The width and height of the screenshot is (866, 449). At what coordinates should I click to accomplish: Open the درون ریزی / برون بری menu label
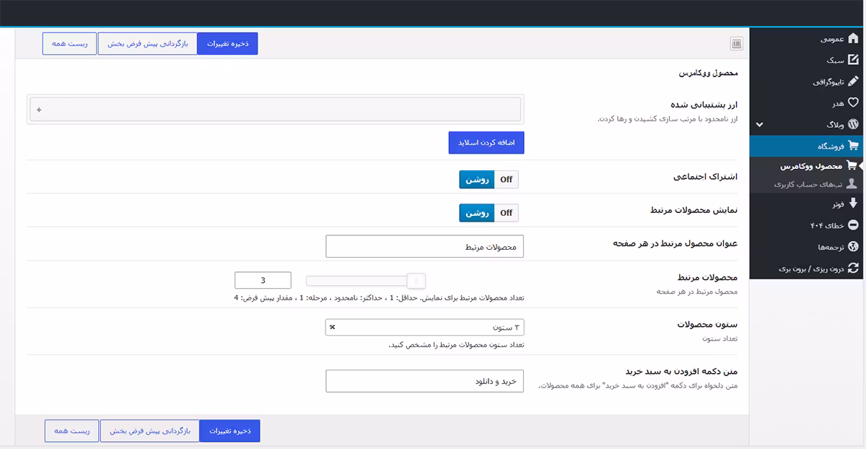tap(811, 269)
